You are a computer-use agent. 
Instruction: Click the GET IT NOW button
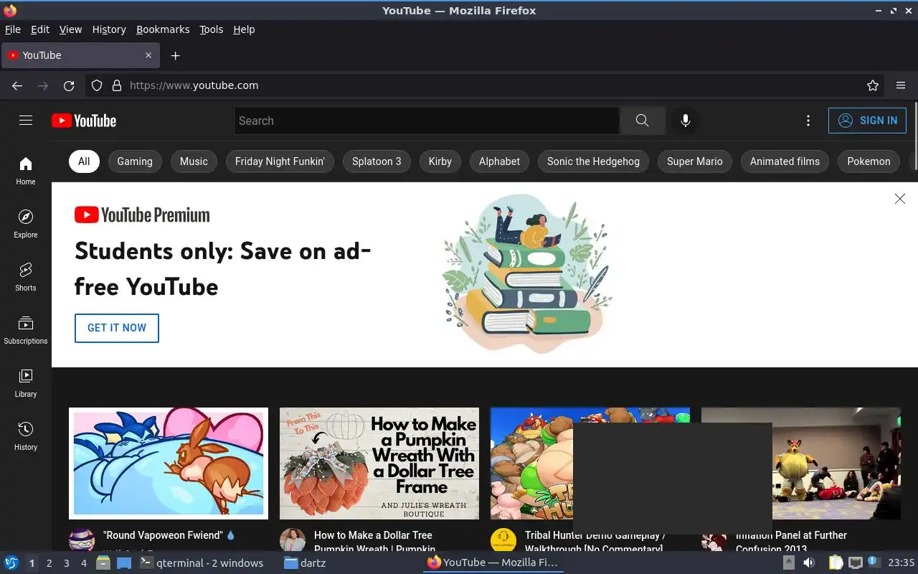point(117,328)
